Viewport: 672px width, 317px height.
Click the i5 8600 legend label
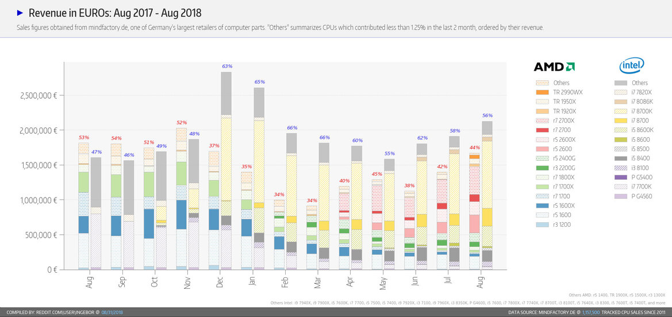coord(641,139)
